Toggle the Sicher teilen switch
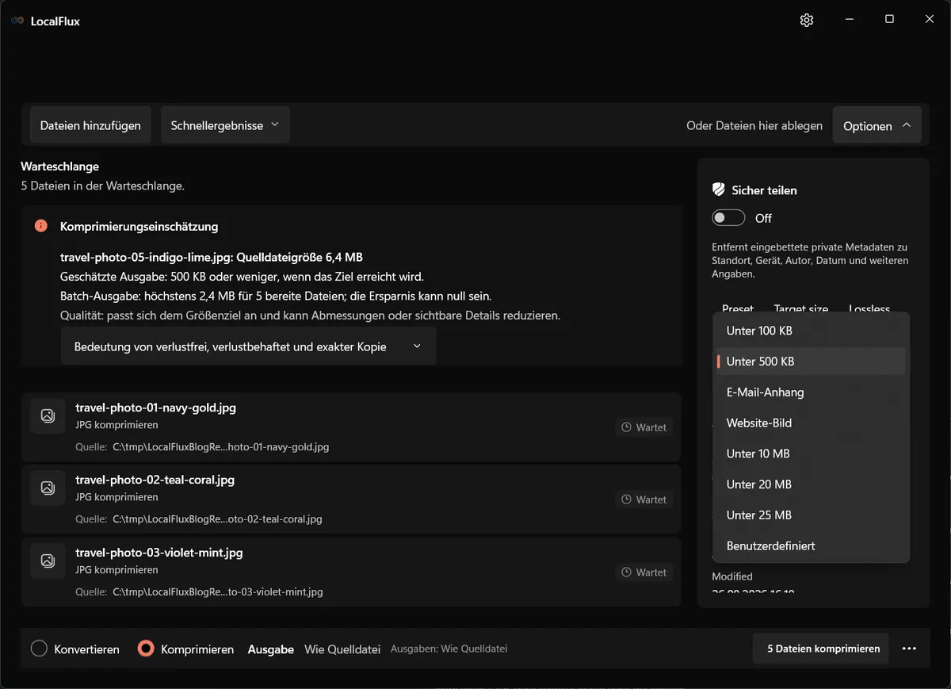This screenshot has height=689, width=951. pos(728,218)
